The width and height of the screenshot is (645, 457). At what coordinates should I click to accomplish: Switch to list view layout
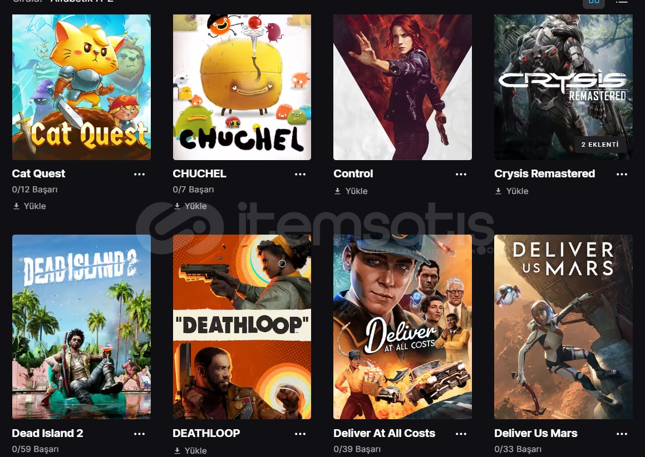(x=622, y=2)
